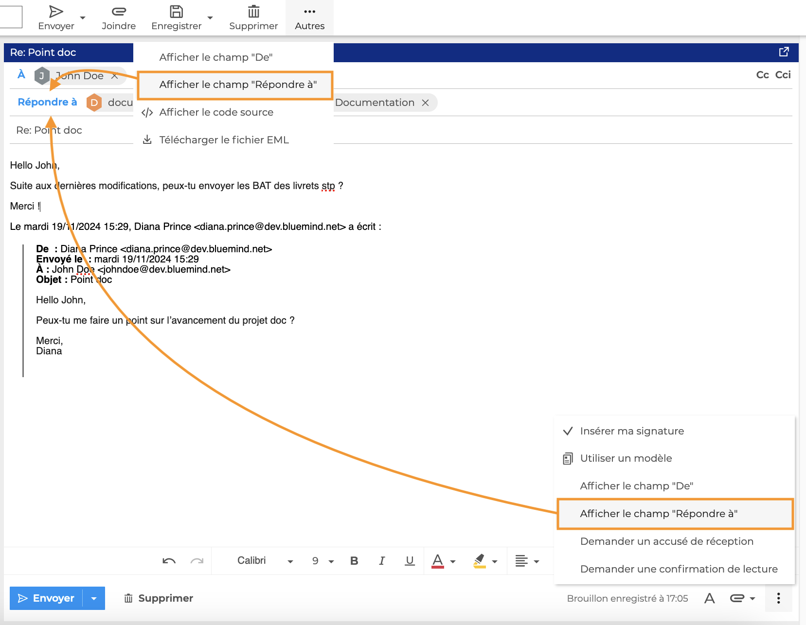Click the Cci link to add blind copy
Screen dimensions: 806x625
tap(783, 75)
